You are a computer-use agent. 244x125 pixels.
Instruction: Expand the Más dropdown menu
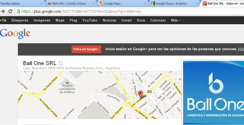[176, 20]
